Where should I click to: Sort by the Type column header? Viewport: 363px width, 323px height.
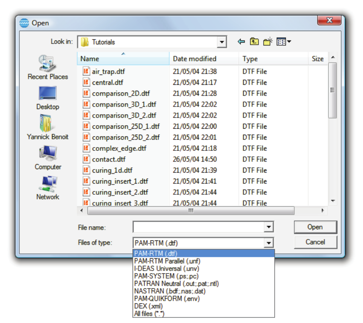coord(273,59)
